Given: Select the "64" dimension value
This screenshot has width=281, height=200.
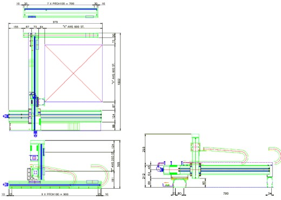Looking at the screenshot, I should coord(42,27).
